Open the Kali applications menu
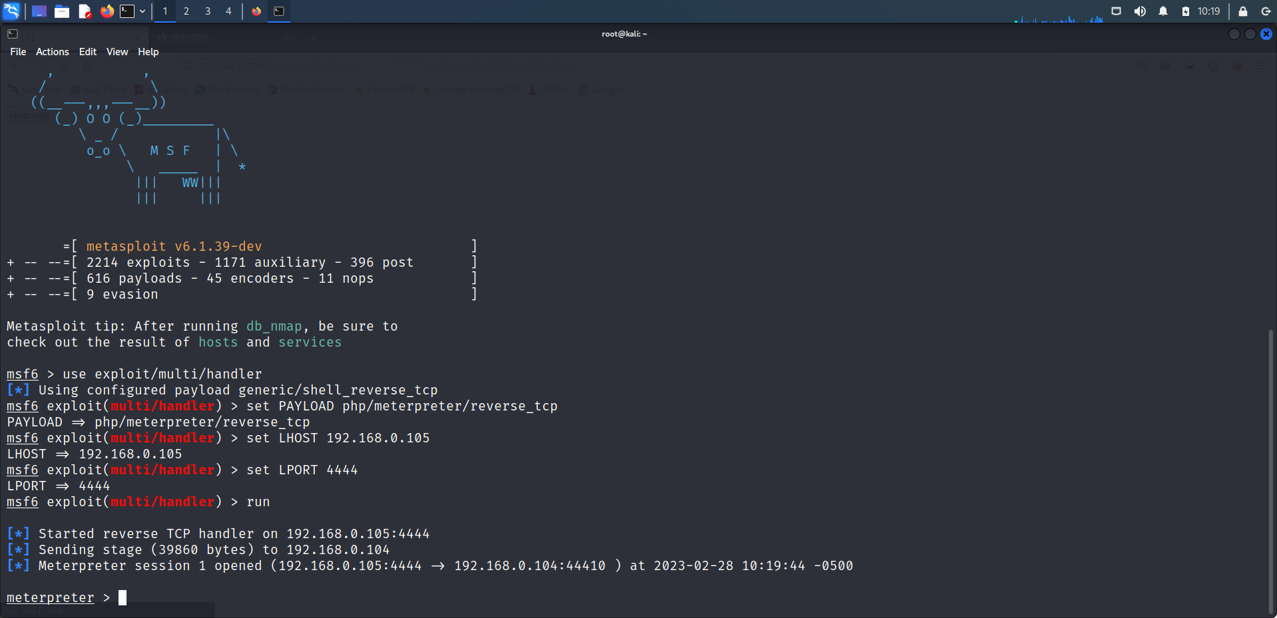The height and width of the screenshot is (618, 1277). 11,11
